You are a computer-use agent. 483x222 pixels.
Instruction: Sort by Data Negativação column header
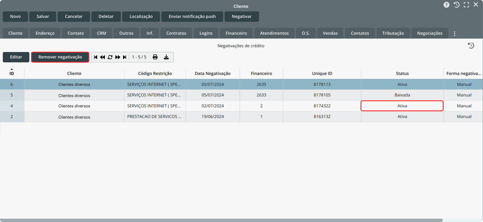coord(213,73)
